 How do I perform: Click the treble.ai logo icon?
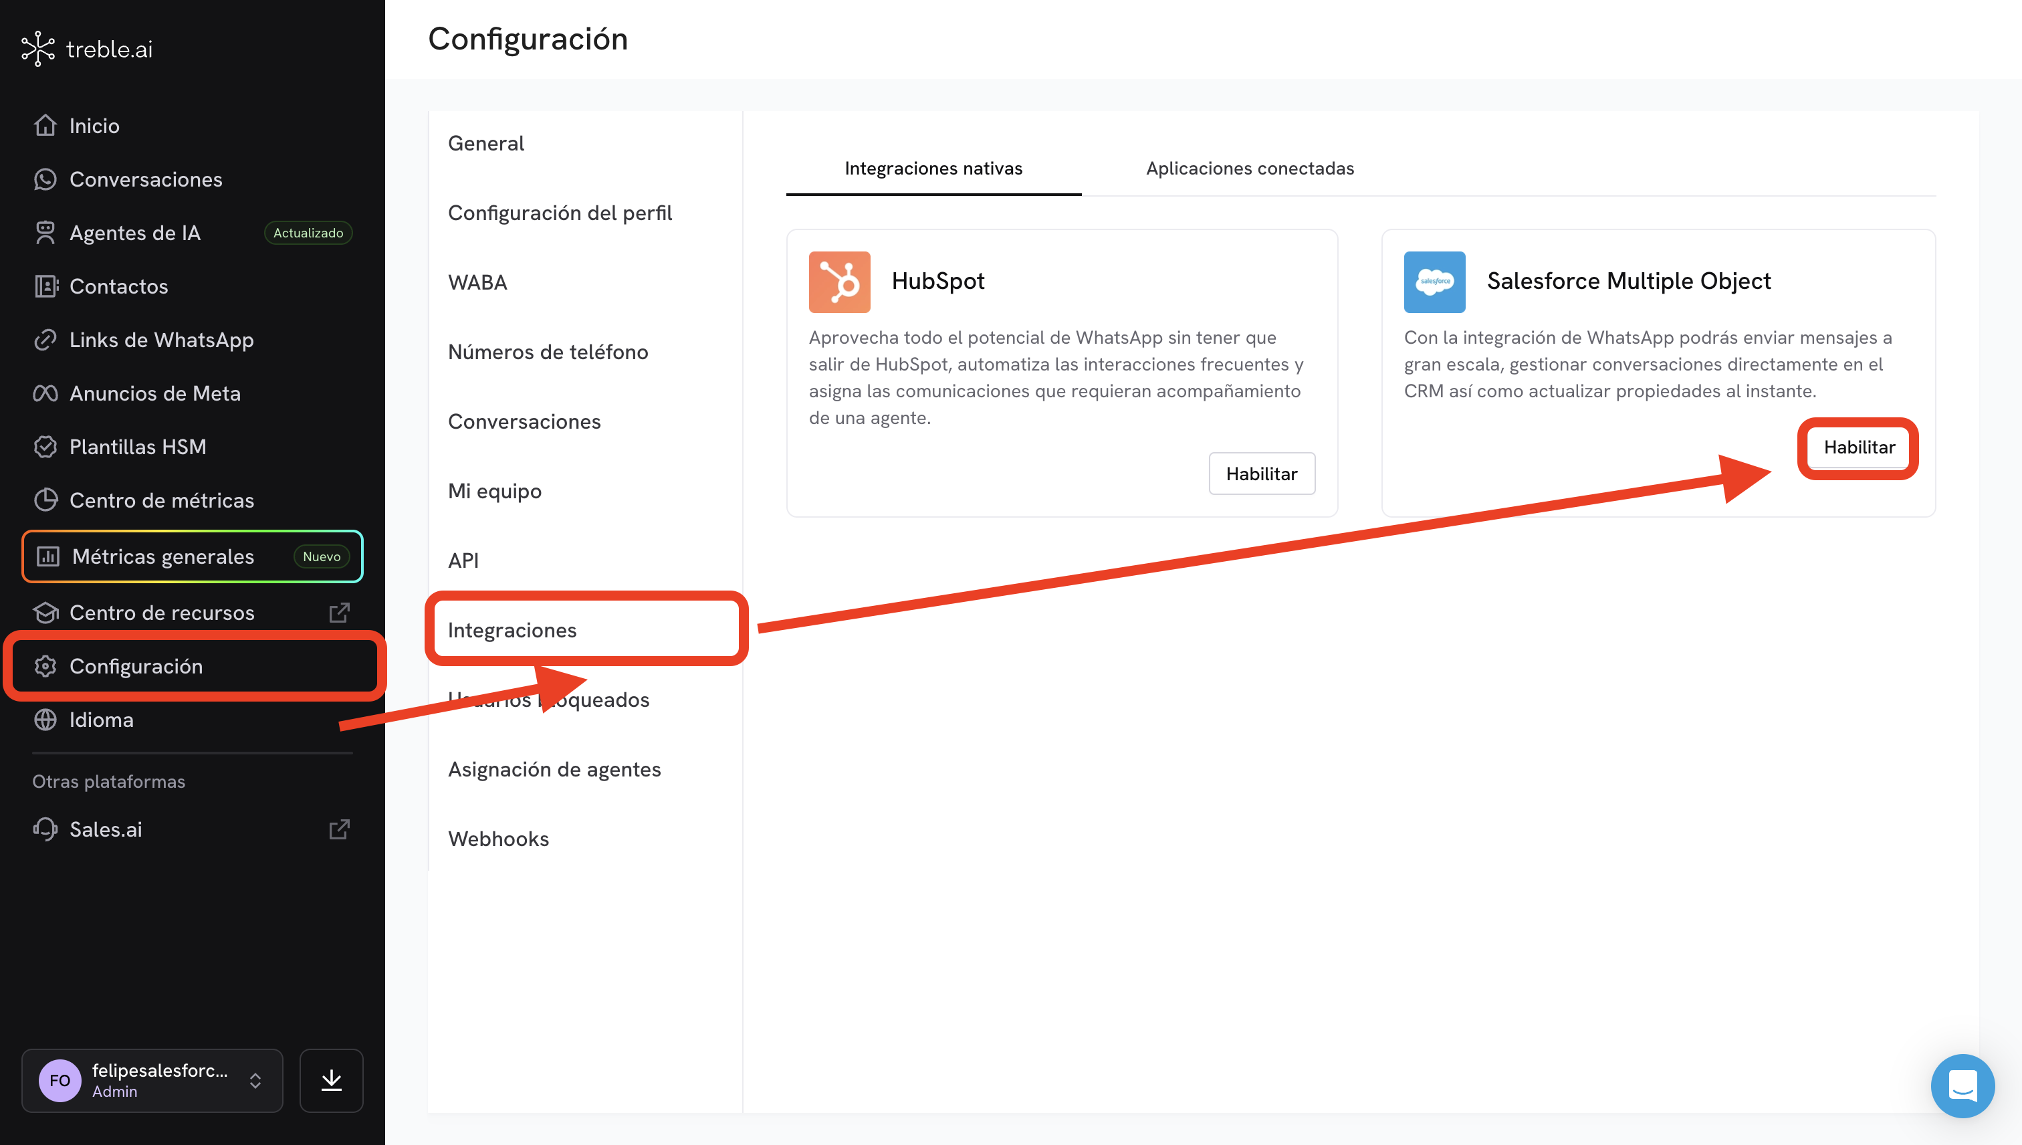(x=37, y=49)
